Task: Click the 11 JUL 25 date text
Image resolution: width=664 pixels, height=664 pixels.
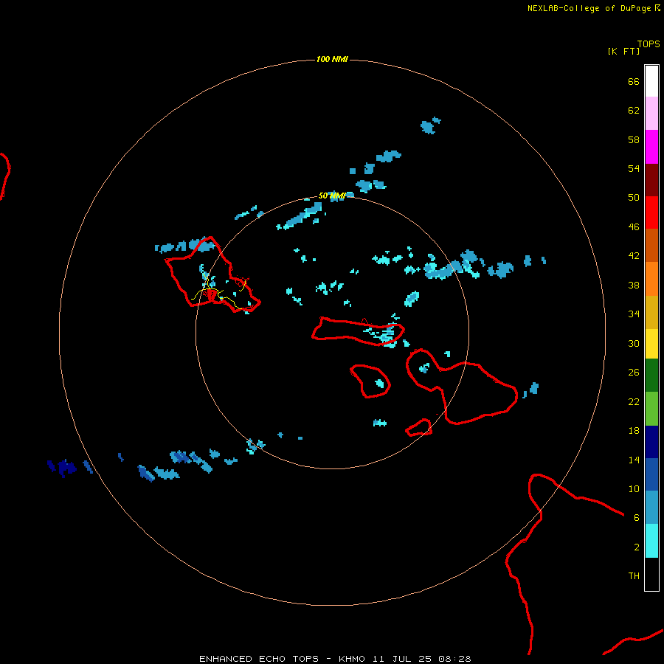Action: tap(402, 659)
